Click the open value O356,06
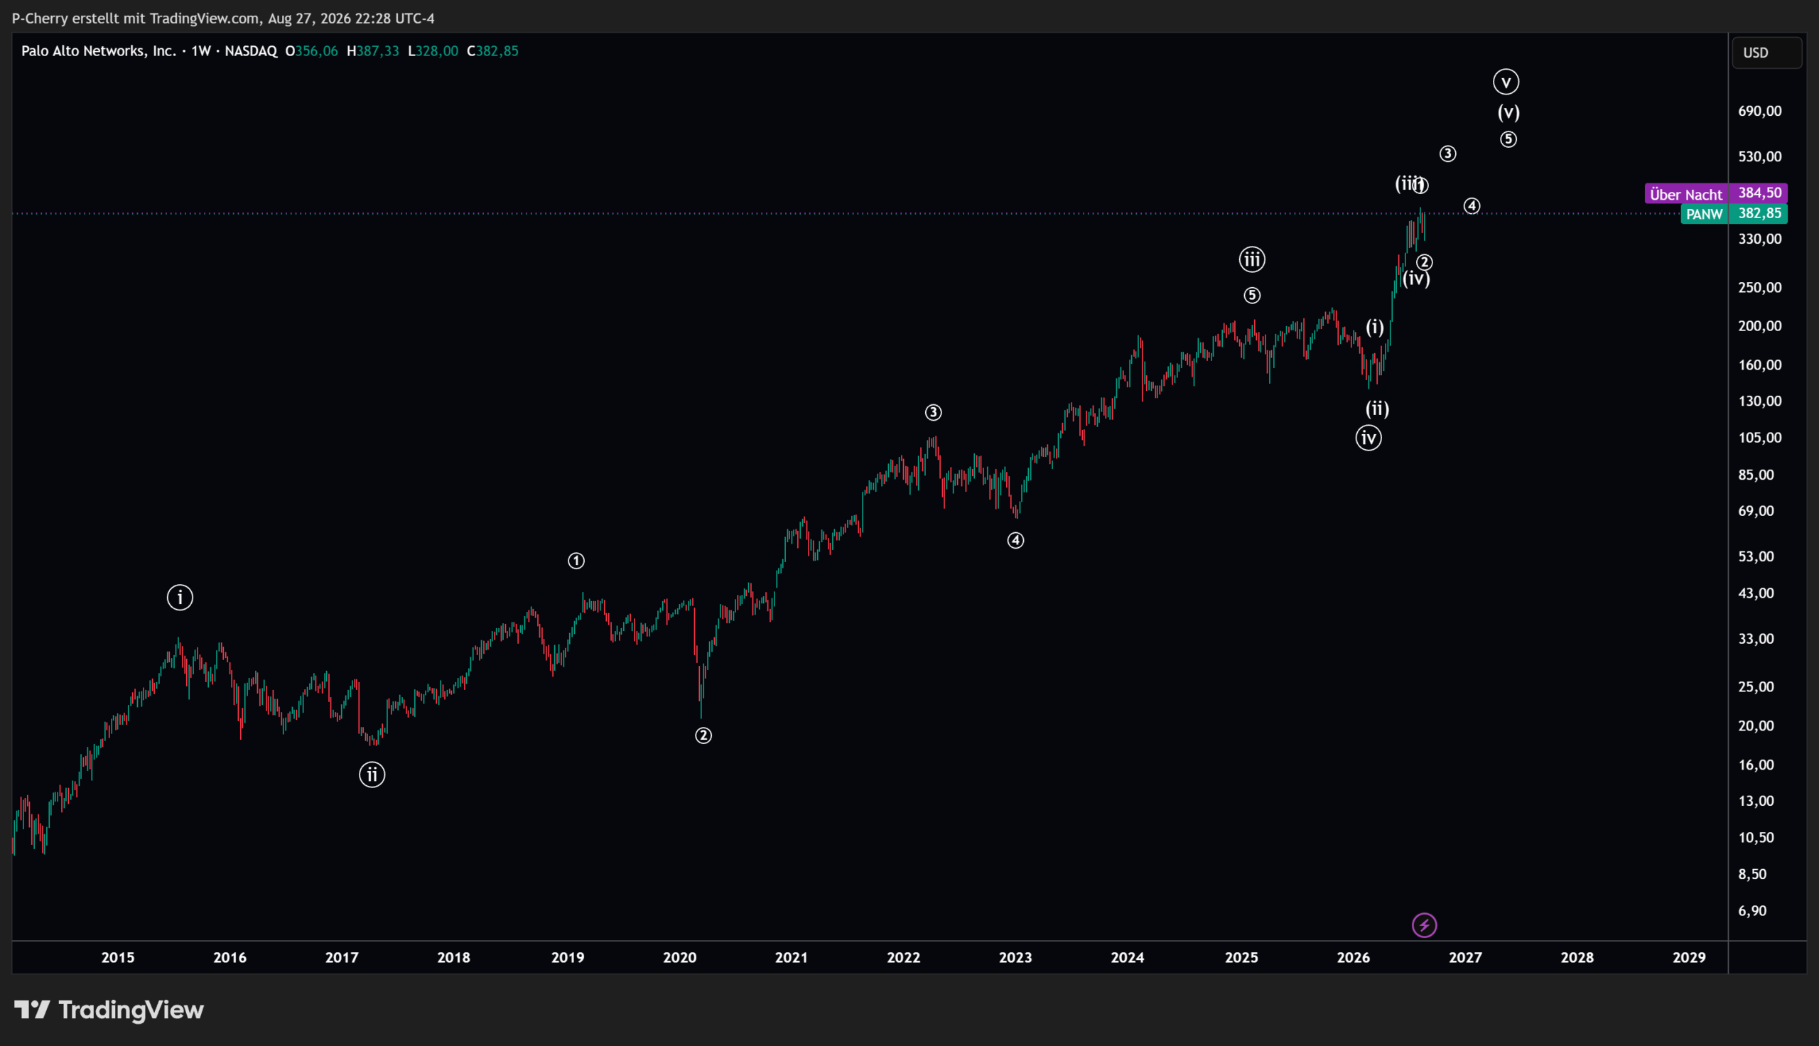 [312, 51]
